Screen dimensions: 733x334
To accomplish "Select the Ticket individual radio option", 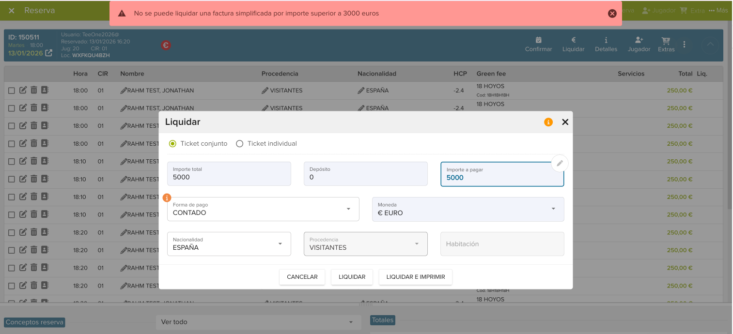I will pyautogui.click(x=239, y=144).
